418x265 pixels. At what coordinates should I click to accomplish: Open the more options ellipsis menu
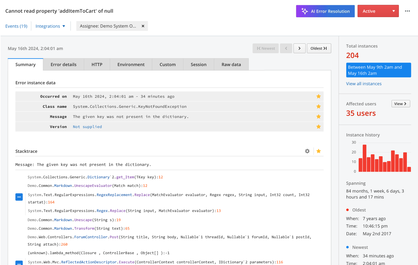407,11
